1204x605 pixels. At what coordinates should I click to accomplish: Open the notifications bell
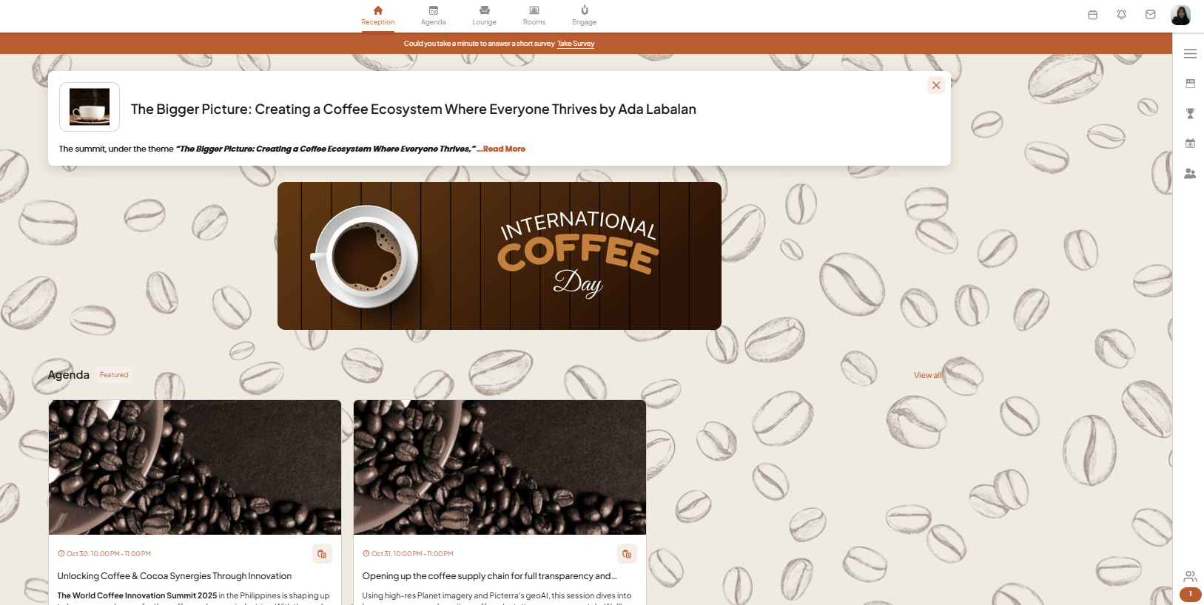(x=1122, y=15)
